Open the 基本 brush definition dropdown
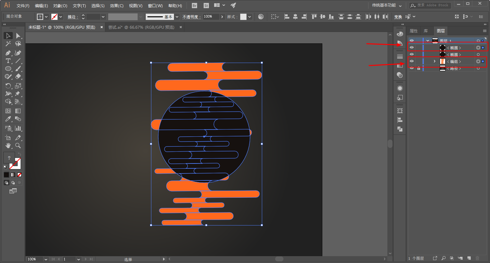Image resolution: width=490 pixels, height=263 pixels. 177,17
